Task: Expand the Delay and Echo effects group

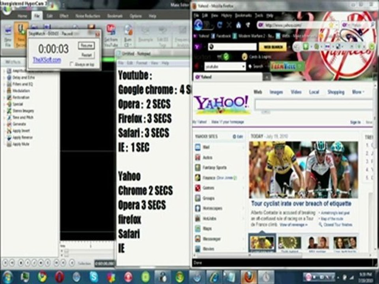Action: [x=4, y=78]
